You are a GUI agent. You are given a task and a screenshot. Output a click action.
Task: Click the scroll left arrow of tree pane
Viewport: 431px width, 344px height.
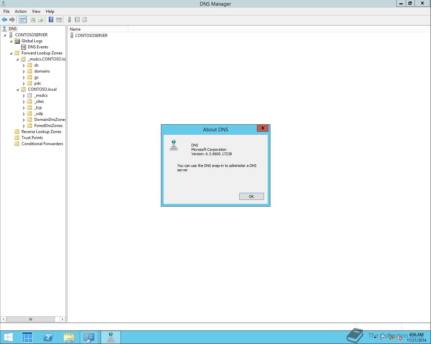point(3,319)
